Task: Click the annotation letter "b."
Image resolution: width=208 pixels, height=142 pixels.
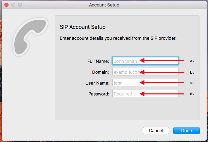Action: pos(192,72)
